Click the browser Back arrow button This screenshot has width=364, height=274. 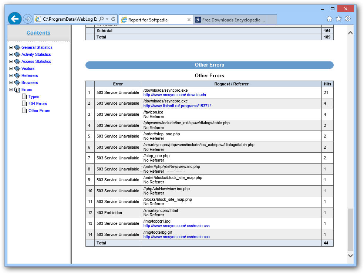[15, 19]
